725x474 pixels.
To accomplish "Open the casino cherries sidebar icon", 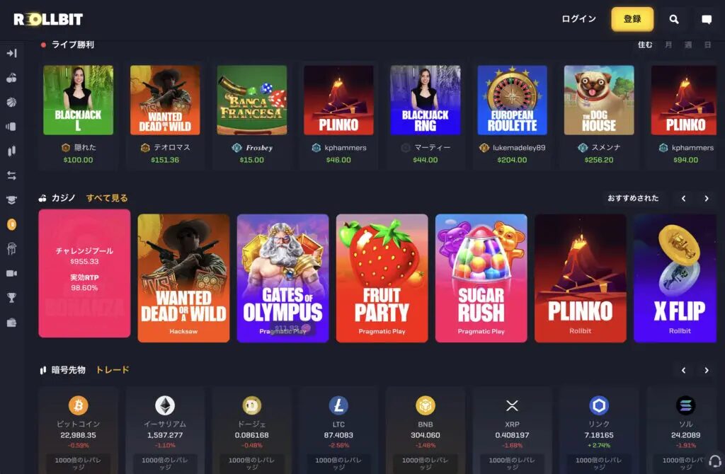I will click(11, 78).
